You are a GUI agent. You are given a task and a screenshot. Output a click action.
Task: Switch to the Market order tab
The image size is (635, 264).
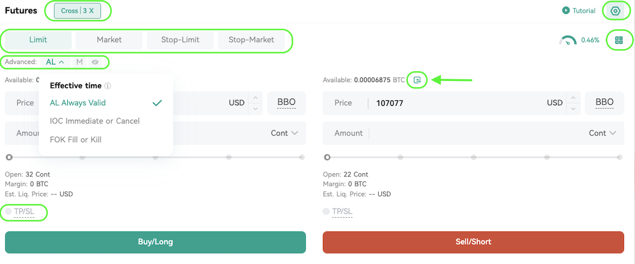(109, 40)
